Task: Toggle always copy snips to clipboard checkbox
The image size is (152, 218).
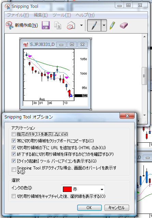Action: click(x=14, y=141)
